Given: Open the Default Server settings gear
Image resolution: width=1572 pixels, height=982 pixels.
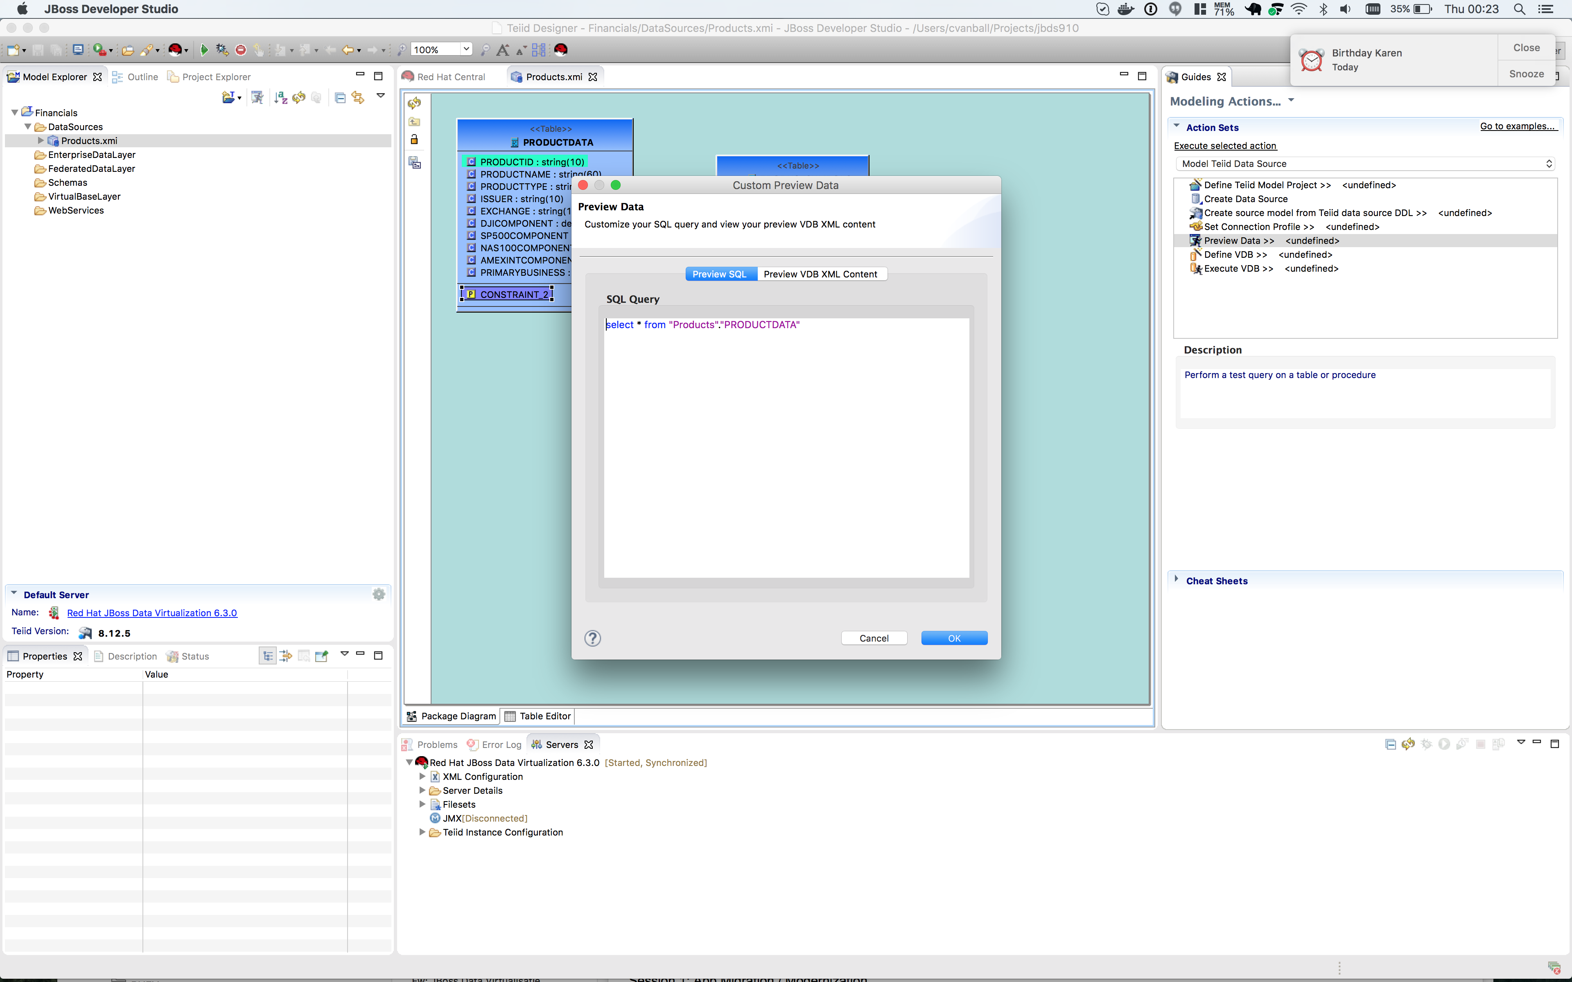Looking at the screenshot, I should pyautogui.click(x=379, y=594).
